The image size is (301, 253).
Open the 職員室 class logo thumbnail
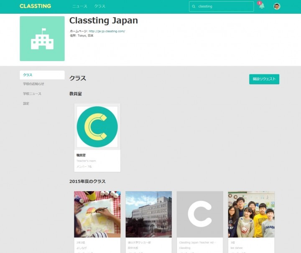tap(97, 127)
